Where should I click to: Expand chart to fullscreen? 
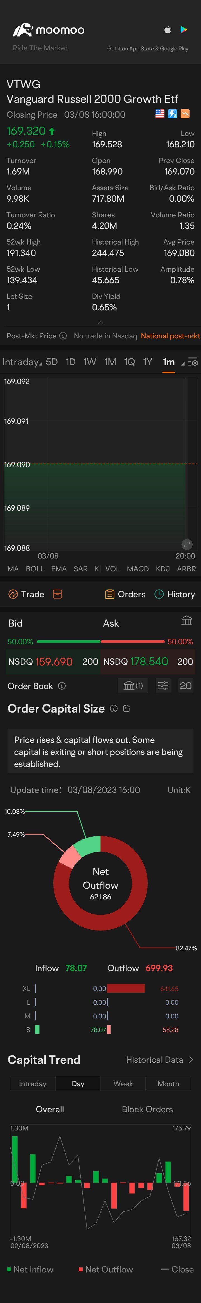187,544
